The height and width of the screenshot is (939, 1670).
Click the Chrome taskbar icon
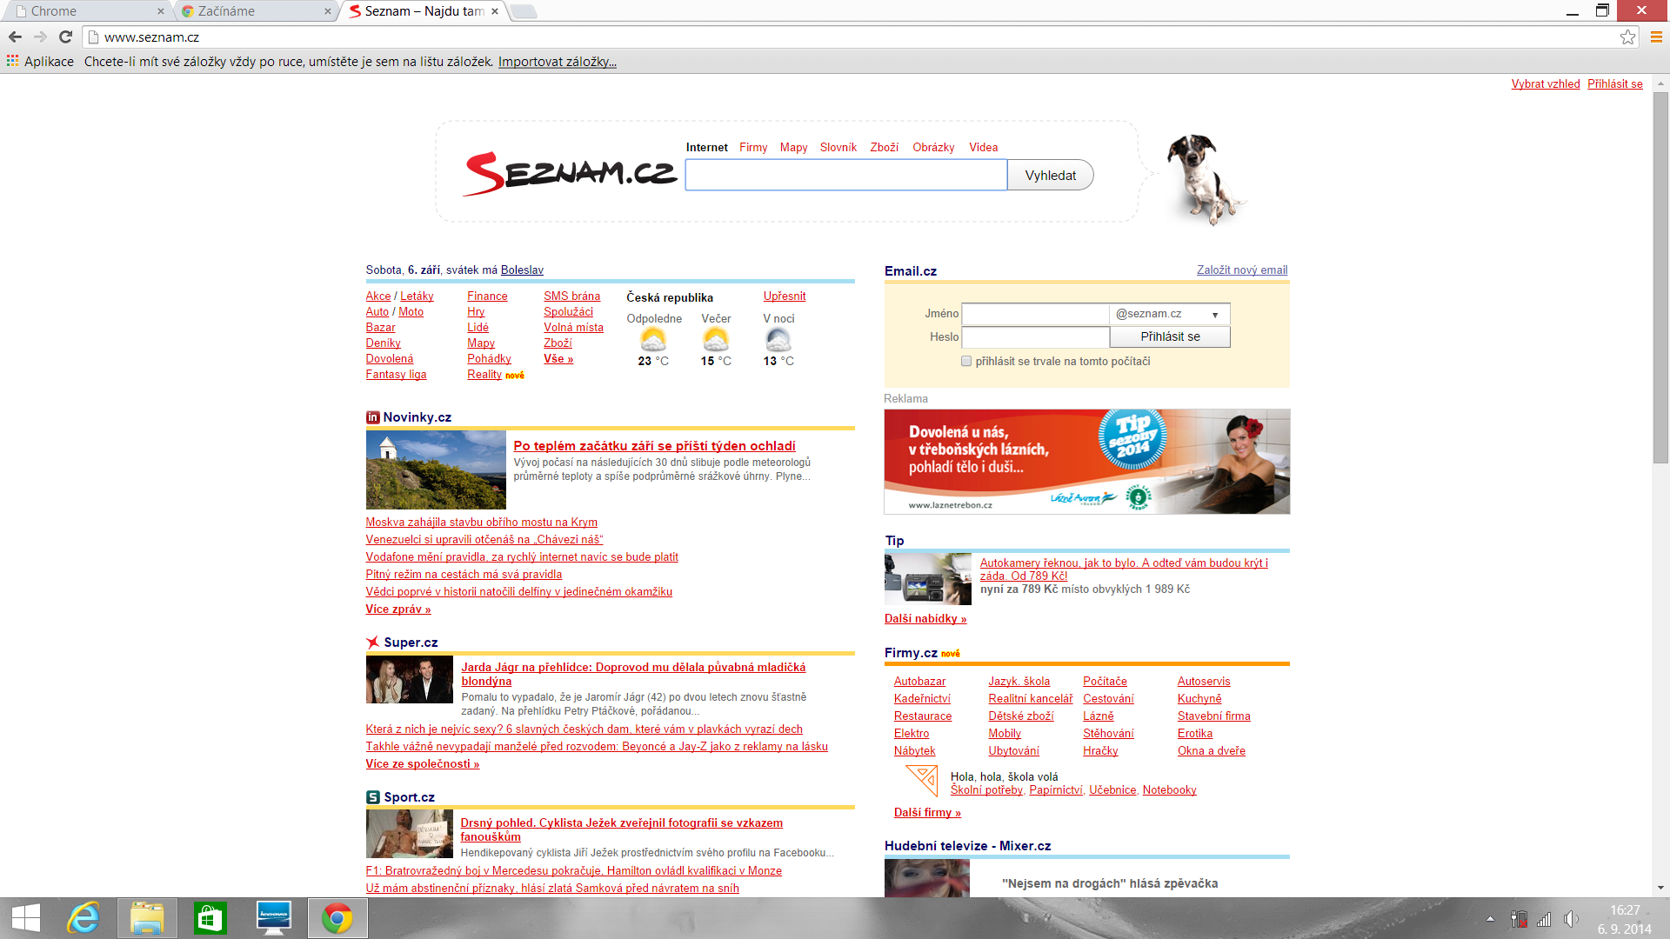[337, 918]
